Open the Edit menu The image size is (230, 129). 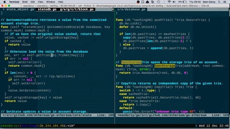point(33,2)
